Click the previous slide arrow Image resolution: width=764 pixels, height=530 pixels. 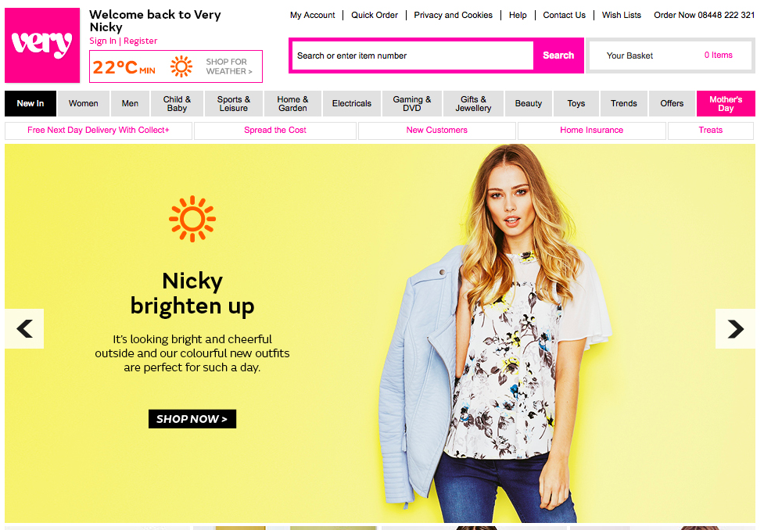click(24, 329)
